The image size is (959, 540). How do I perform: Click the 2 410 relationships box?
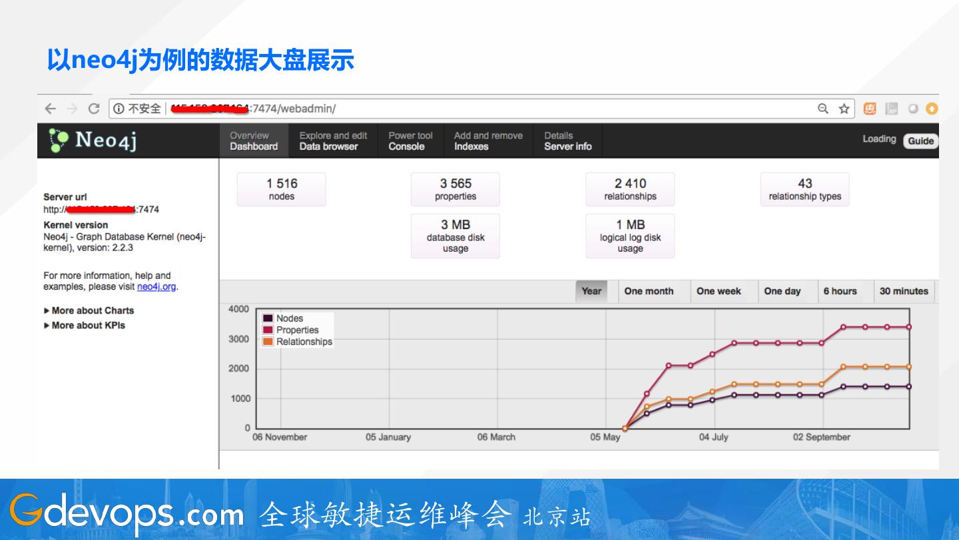[x=630, y=189]
